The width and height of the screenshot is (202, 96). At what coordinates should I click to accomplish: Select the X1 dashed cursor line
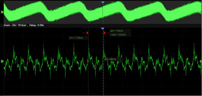(x=89, y=61)
